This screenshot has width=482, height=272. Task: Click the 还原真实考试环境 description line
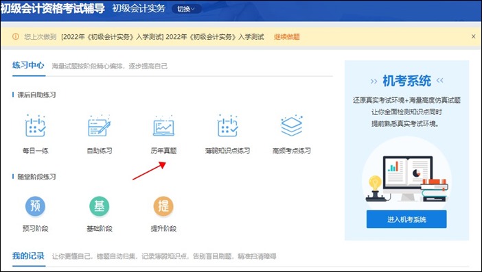click(406, 100)
